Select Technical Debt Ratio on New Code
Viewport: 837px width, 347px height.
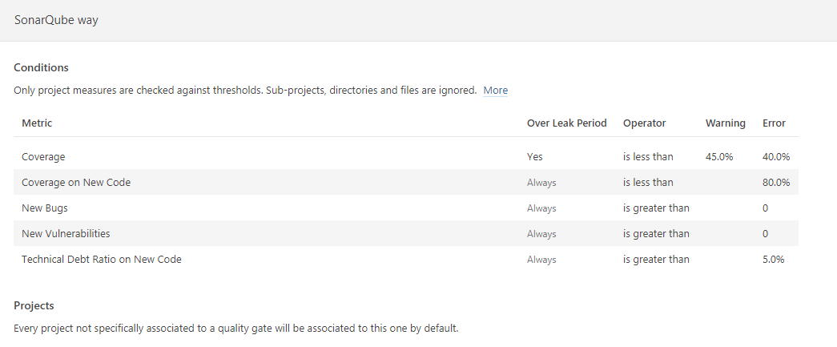click(x=102, y=260)
